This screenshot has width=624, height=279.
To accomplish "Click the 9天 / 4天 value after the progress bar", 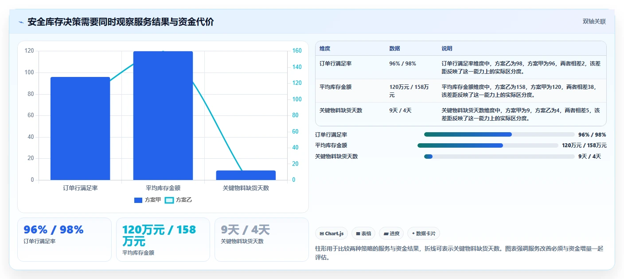I will click(589, 157).
